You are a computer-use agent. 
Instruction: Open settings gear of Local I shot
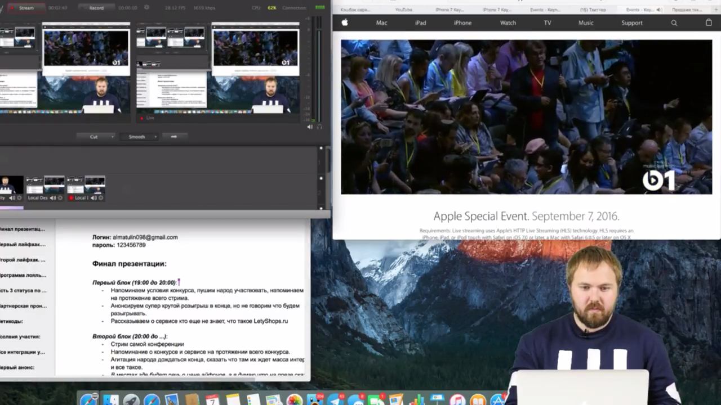tap(101, 198)
